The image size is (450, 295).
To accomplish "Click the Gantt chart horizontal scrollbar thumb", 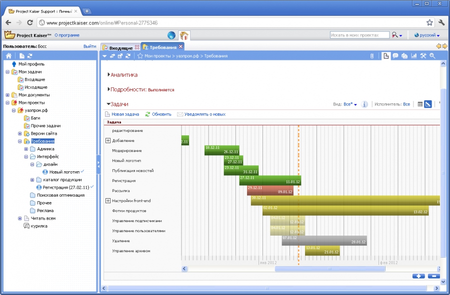I will [330, 269].
